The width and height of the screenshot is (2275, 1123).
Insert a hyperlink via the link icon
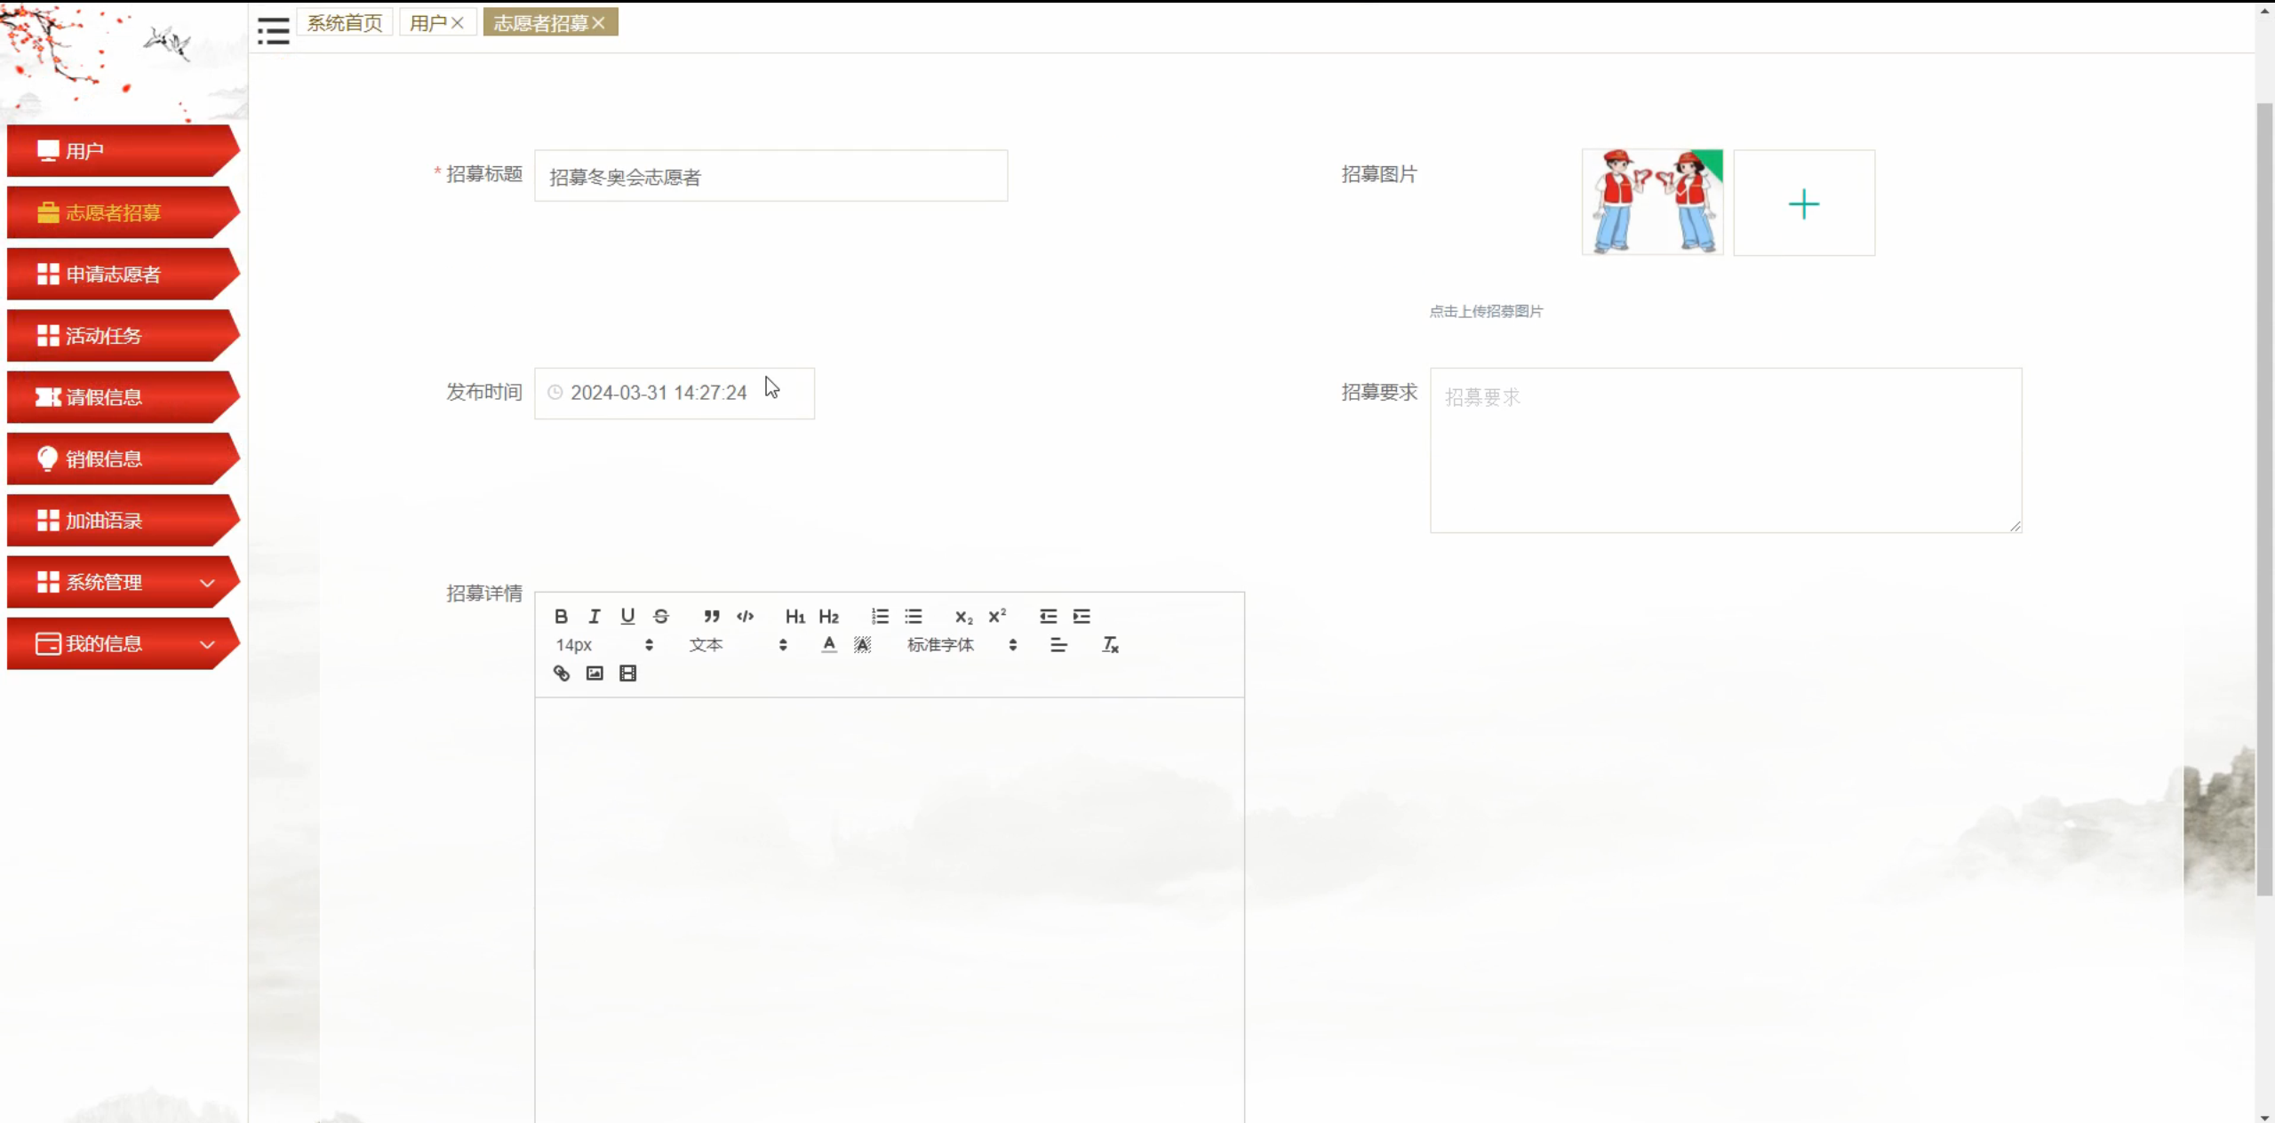point(561,673)
